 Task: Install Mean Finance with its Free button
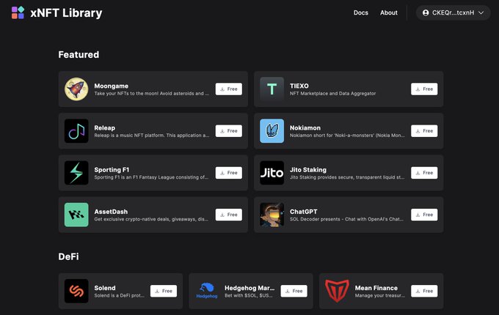point(424,291)
